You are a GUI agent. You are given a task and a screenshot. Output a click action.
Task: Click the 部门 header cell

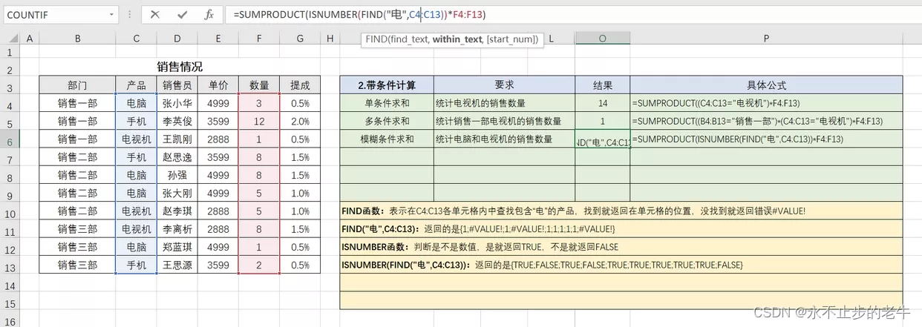(77, 85)
